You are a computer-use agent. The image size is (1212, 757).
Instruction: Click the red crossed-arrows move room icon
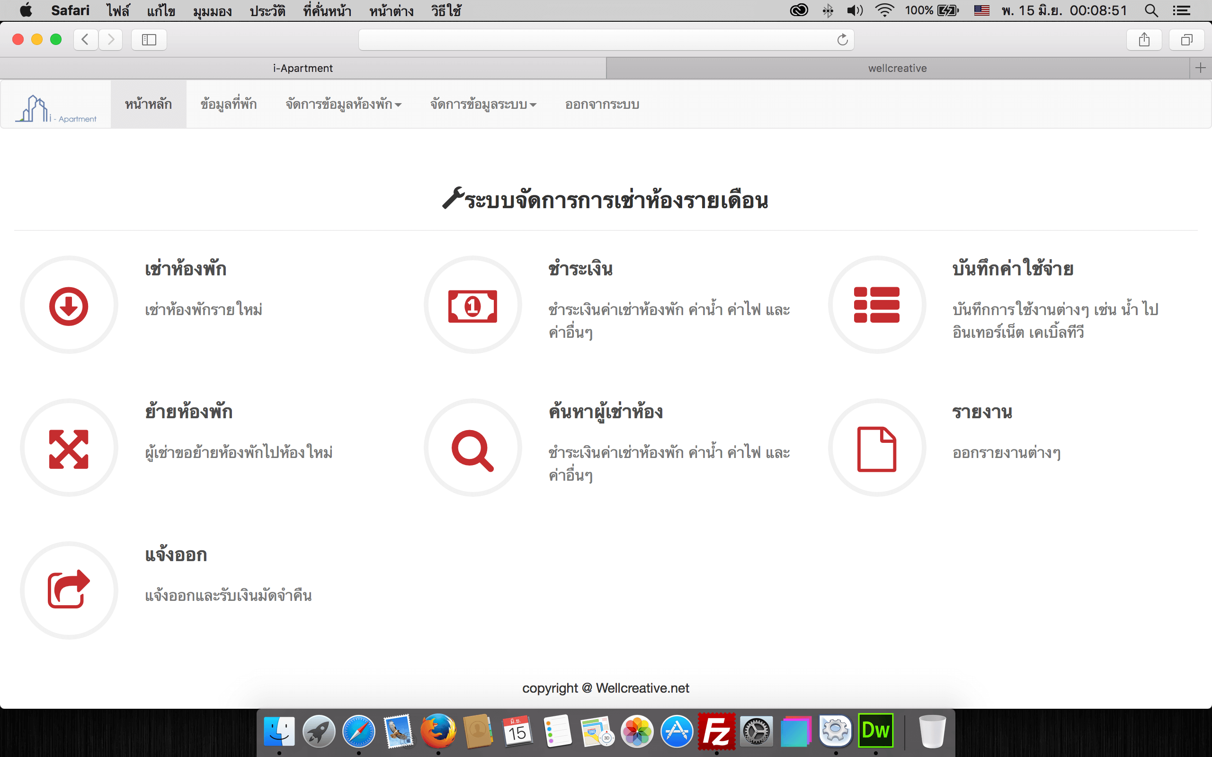pyautogui.click(x=69, y=449)
